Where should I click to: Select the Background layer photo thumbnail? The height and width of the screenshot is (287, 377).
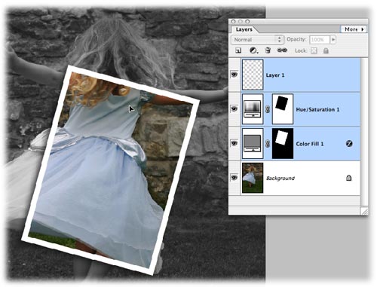(x=253, y=178)
